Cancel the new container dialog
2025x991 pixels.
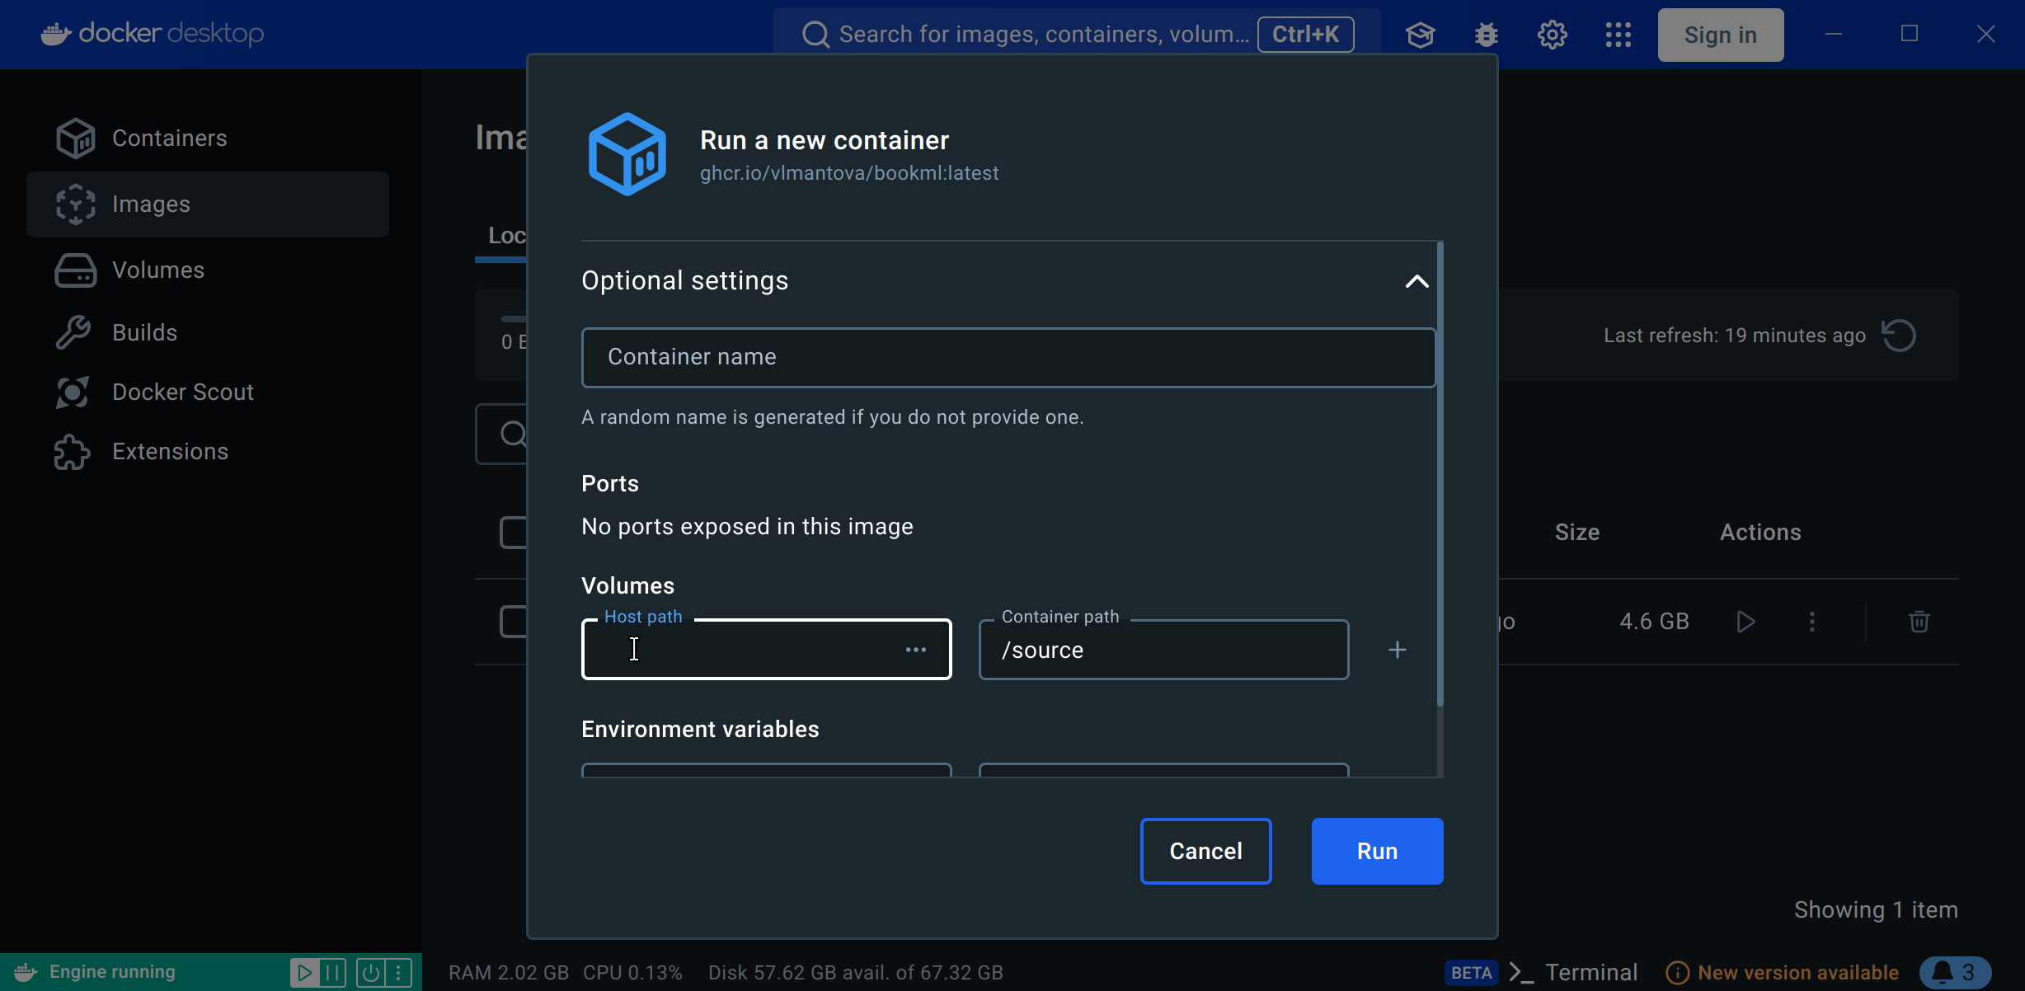pyautogui.click(x=1205, y=851)
